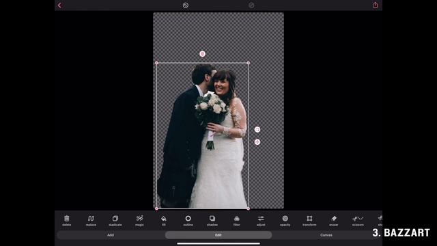This screenshot has height=246, width=437.
Task: Click the bottom-right selection corner handle
Action: coord(249,208)
